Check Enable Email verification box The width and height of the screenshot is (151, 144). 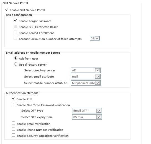tap(13, 123)
